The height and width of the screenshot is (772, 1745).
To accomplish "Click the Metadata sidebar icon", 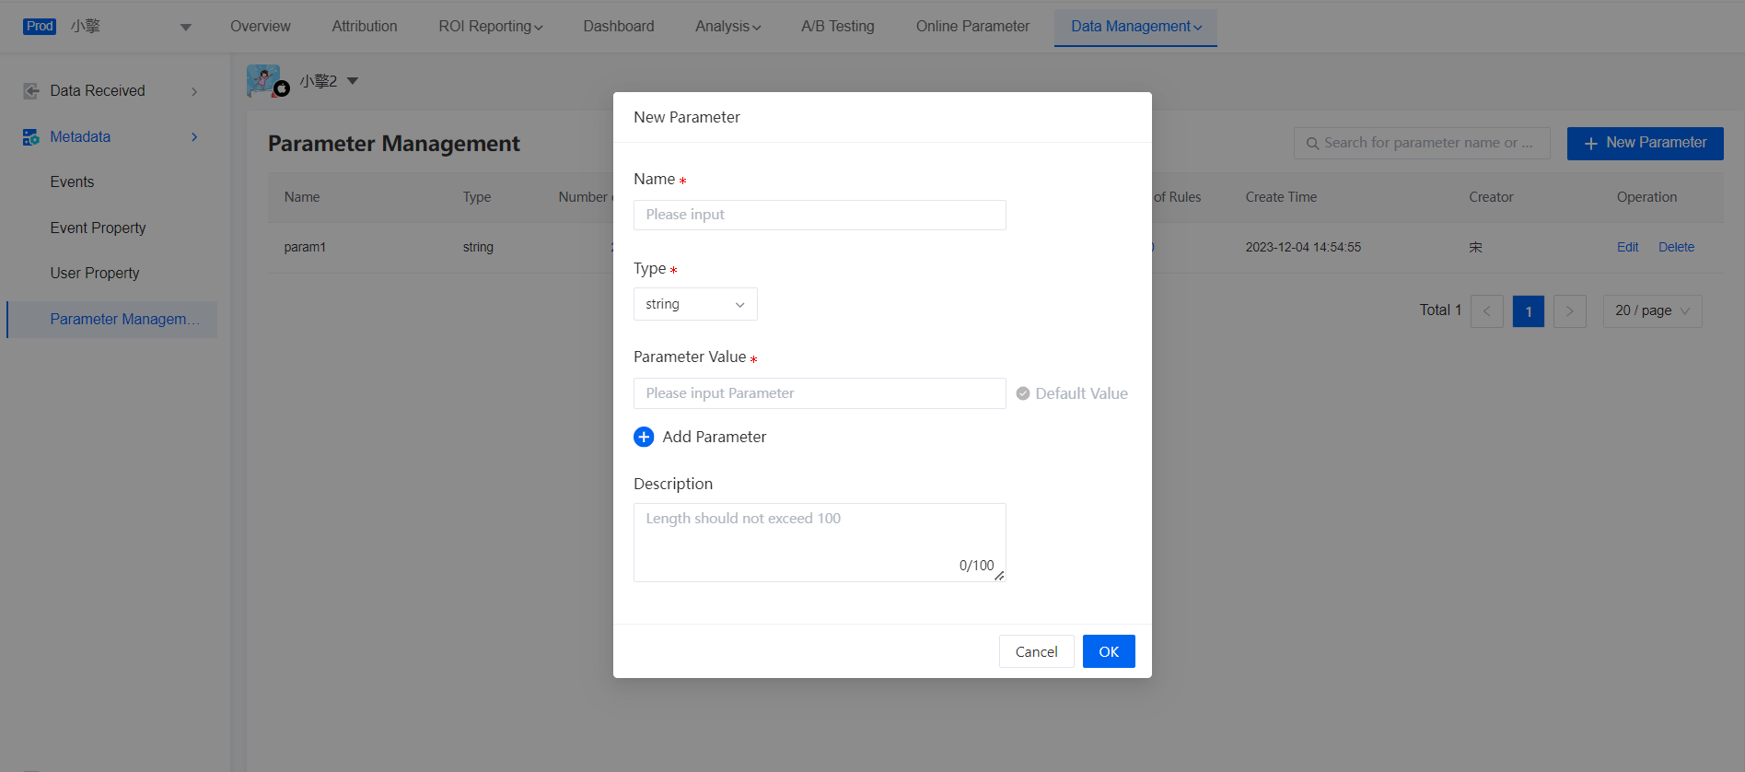I will point(31,137).
